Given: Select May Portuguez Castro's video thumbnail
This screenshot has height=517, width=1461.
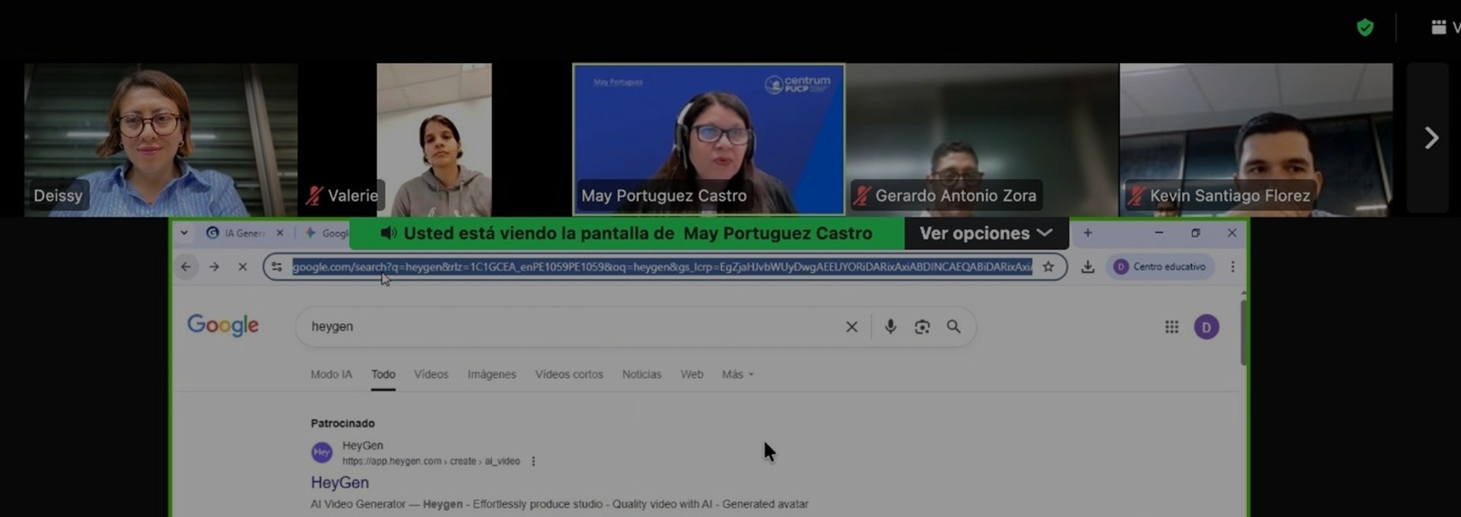Looking at the screenshot, I should (708, 139).
